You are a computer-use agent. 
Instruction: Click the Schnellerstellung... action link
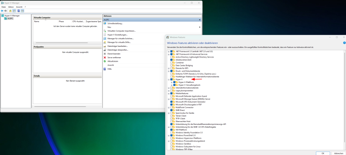click(x=115, y=23)
